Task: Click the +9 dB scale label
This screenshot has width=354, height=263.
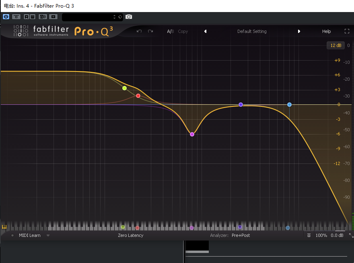Action: pyautogui.click(x=337, y=60)
